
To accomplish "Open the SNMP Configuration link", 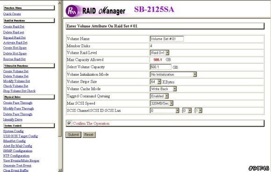I will pyautogui.click(x=18, y=151).
